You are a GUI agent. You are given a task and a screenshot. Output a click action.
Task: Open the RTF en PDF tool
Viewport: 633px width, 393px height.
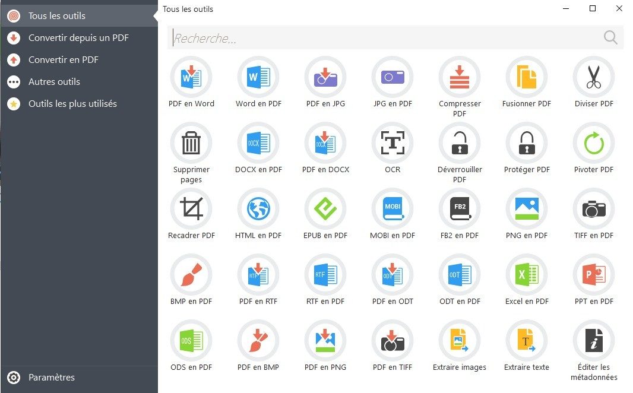[x=325, y=274]
